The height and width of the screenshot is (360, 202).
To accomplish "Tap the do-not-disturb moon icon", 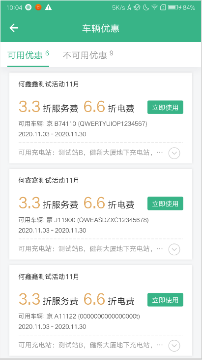I will [x=146, y=7].
